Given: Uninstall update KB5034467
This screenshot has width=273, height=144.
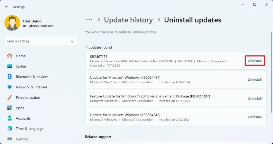Looking at the screenshot, I should tap(255, 80).
